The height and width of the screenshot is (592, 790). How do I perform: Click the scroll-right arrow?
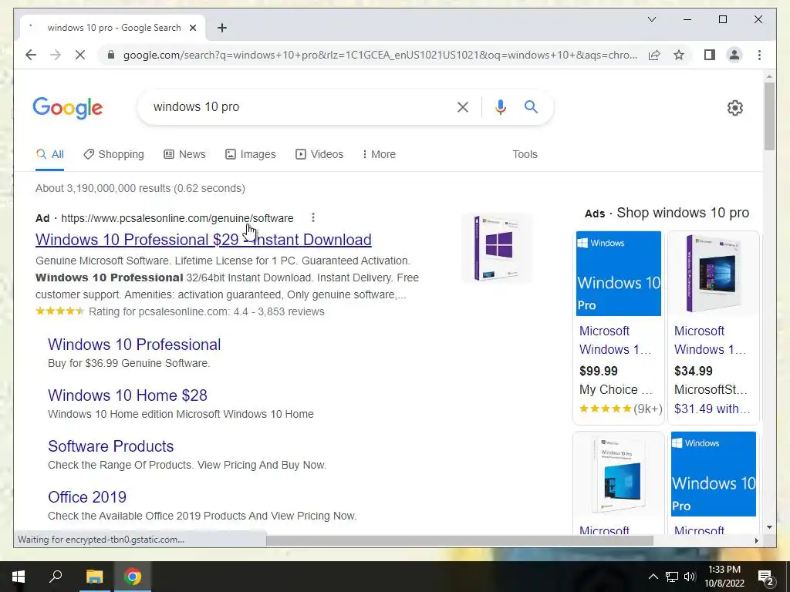(x=756, y=540)
